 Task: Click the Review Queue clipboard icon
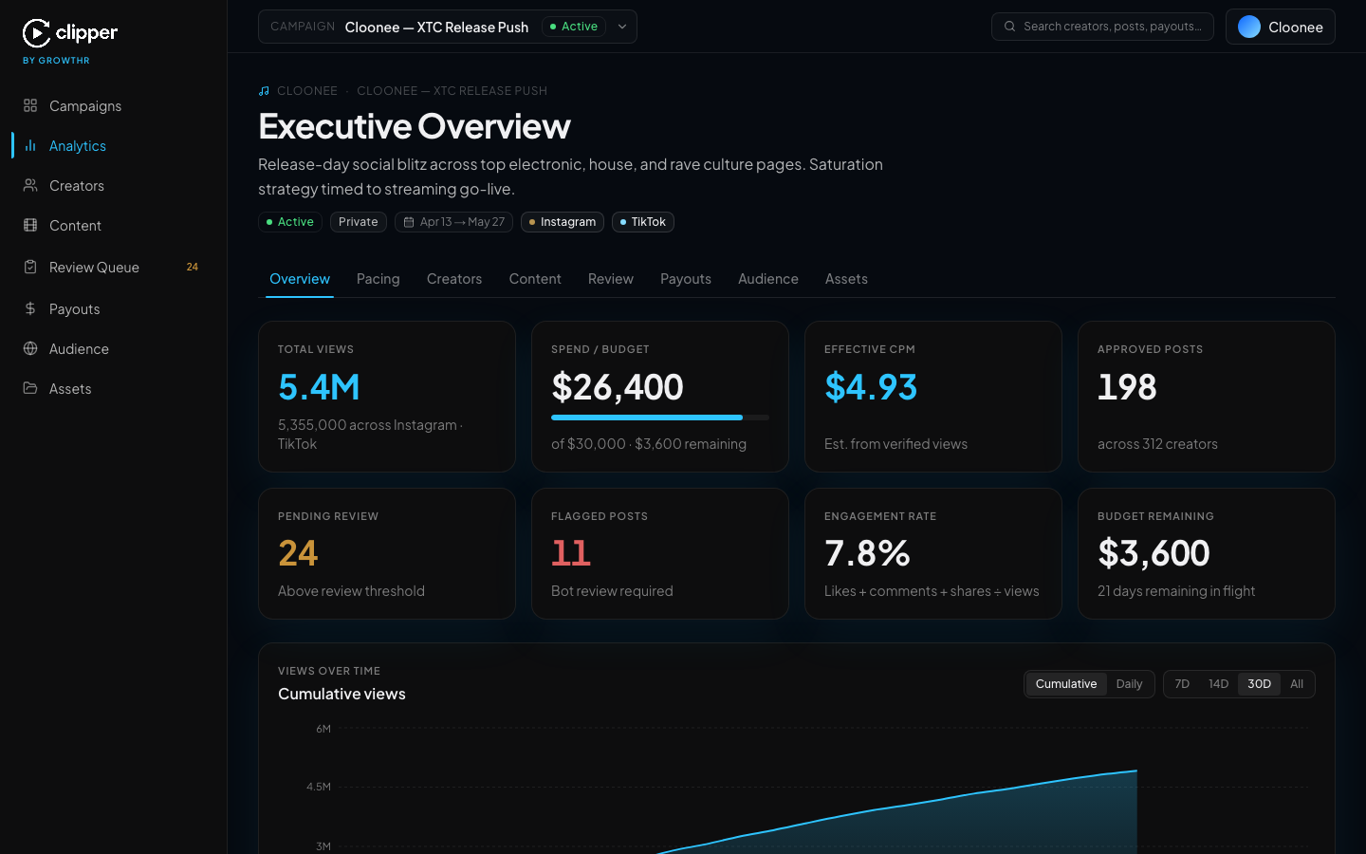[30, 267]
